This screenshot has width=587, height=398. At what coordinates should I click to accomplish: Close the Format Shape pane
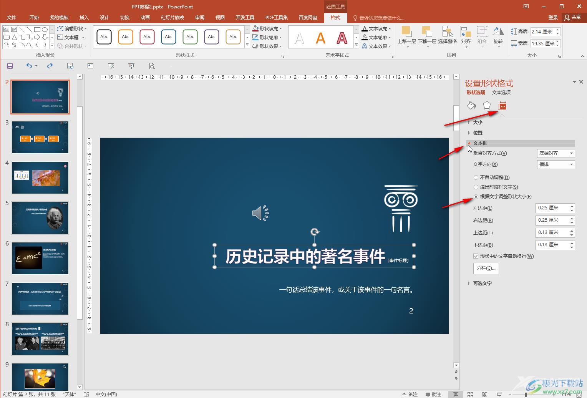(581, 82)
